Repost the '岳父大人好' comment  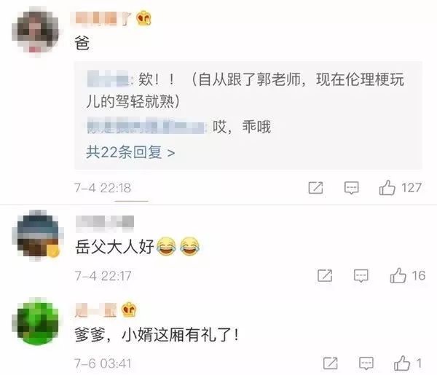click(325, 275)
